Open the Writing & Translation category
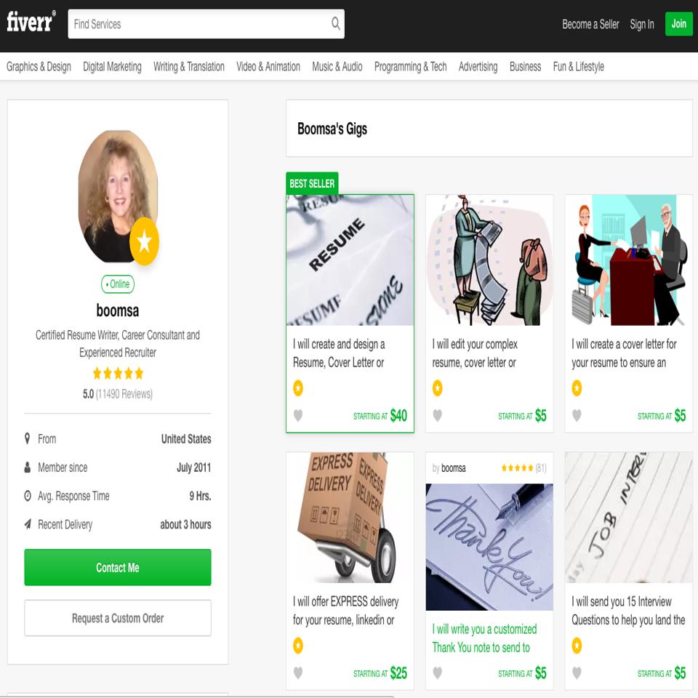698x698 pixels. point(189,67)
